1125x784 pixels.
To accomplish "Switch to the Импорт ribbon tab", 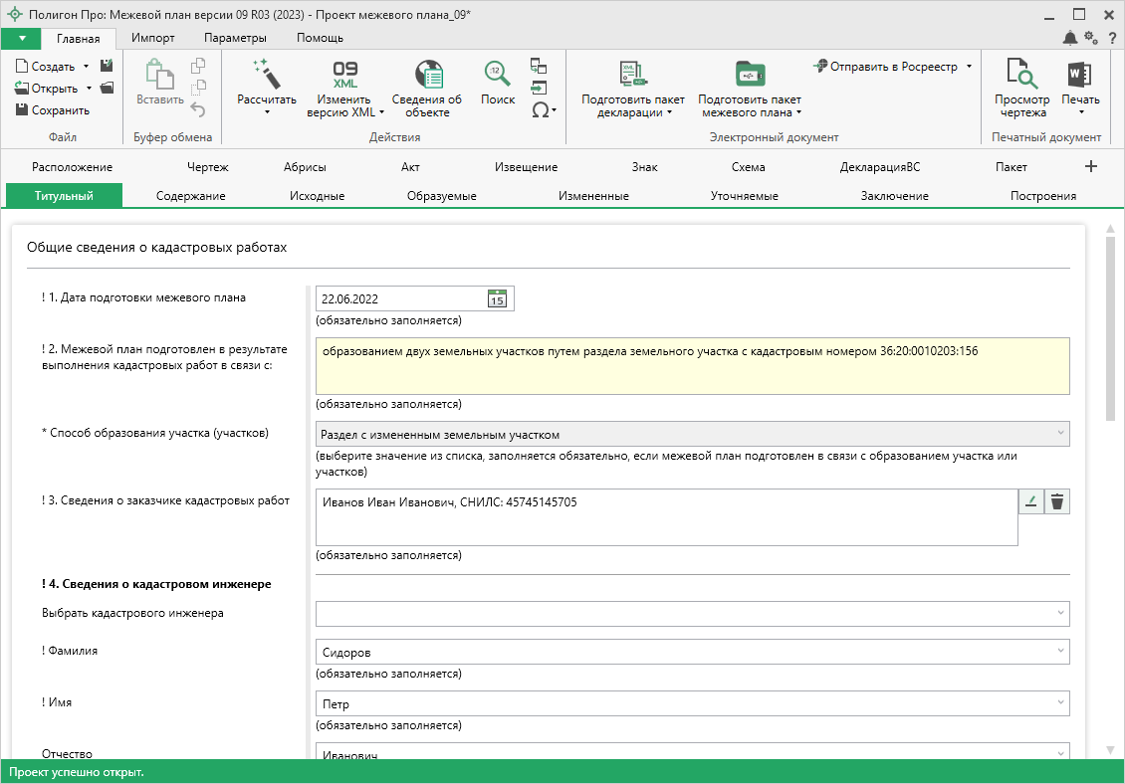I will [152, 38].
